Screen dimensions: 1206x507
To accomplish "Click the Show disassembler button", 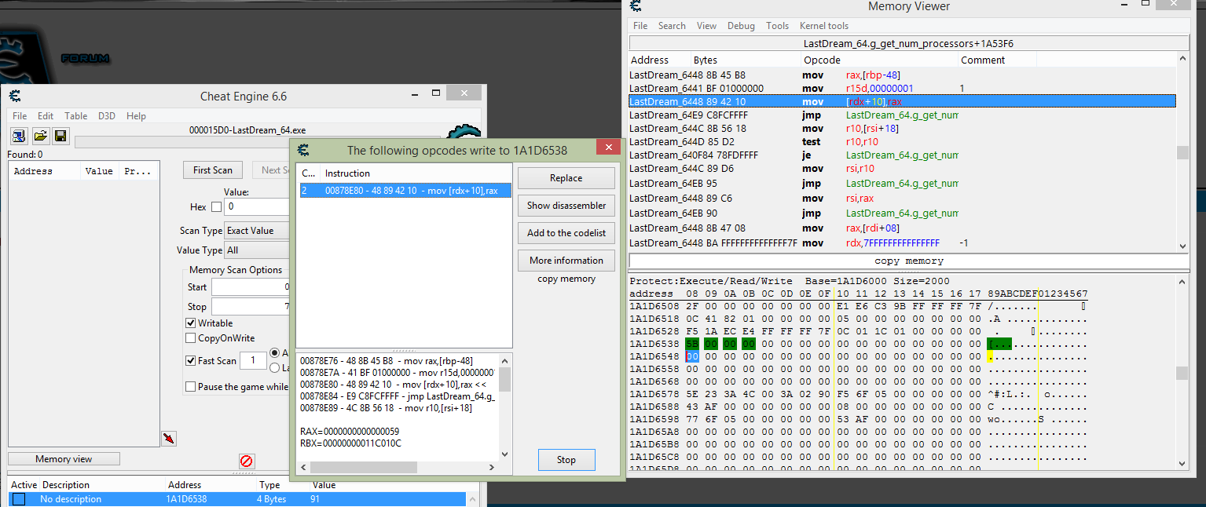I will (x=566, y=206).
